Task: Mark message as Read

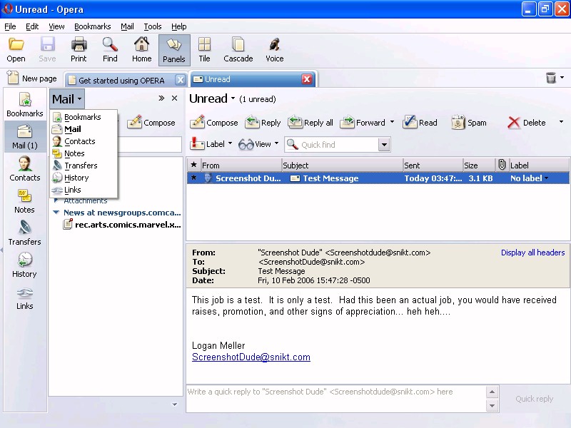Action: pyautogui.click(x=420, y=123)
